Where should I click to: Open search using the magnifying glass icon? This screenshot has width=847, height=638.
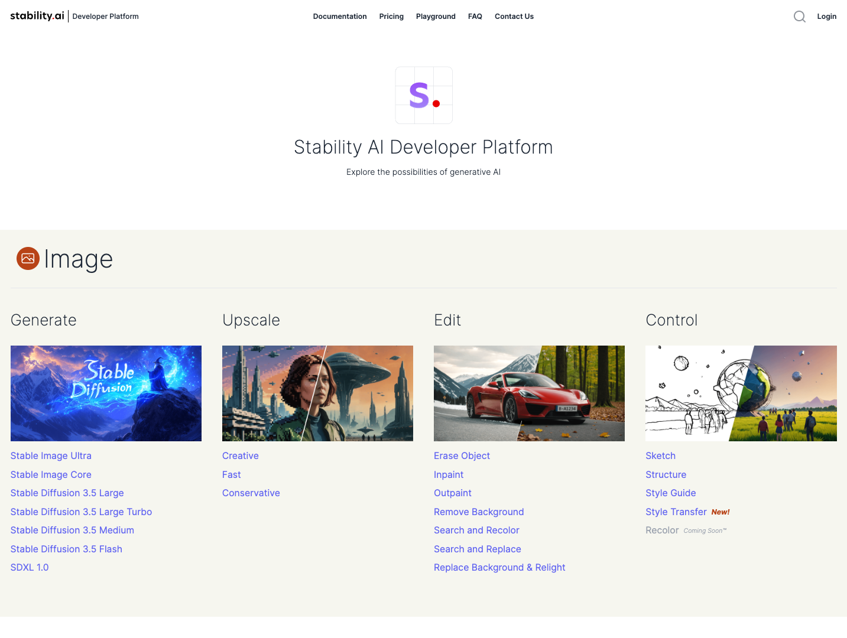point(799,17)
